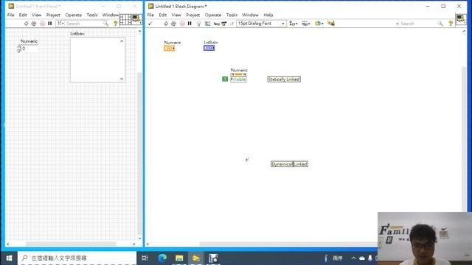
Task: Open Windows Start menu
Action: (x=9, y=258)
